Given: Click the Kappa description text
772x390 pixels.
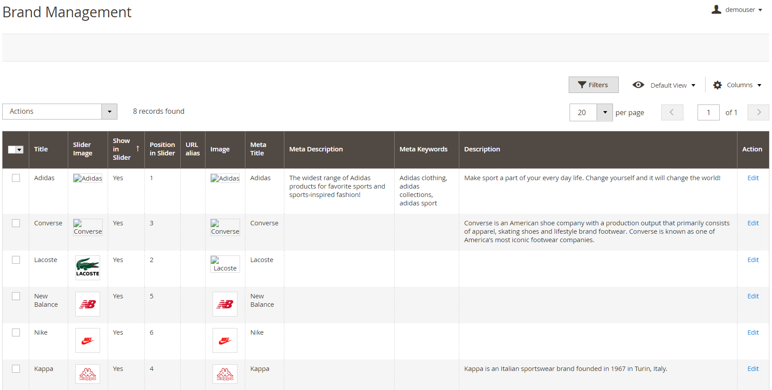Looking at the screenshot, I should [x=566, y=369].
